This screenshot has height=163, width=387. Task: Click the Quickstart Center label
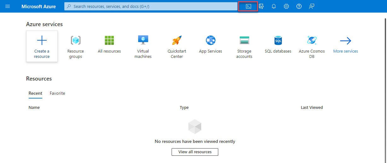pyautogui.click(x=177, y=54)
